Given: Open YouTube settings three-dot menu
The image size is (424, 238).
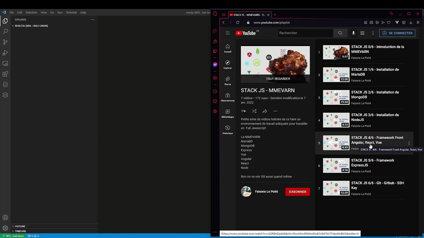Looking at the screenshot, I should pyautogui.click(x=373, y=33).
